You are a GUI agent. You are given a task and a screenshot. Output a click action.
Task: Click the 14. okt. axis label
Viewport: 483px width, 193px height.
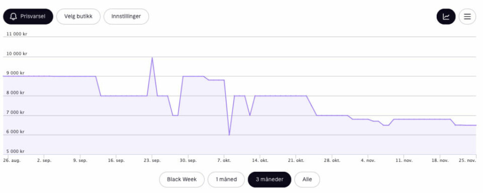pyautogui.click(x=260, y=161)
